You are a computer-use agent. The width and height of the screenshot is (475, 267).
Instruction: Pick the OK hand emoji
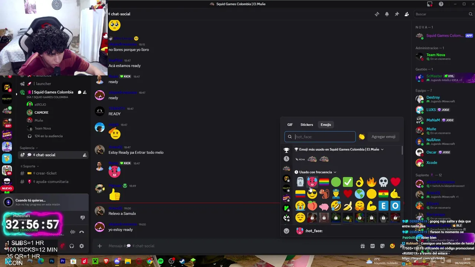tap(360, 182)
